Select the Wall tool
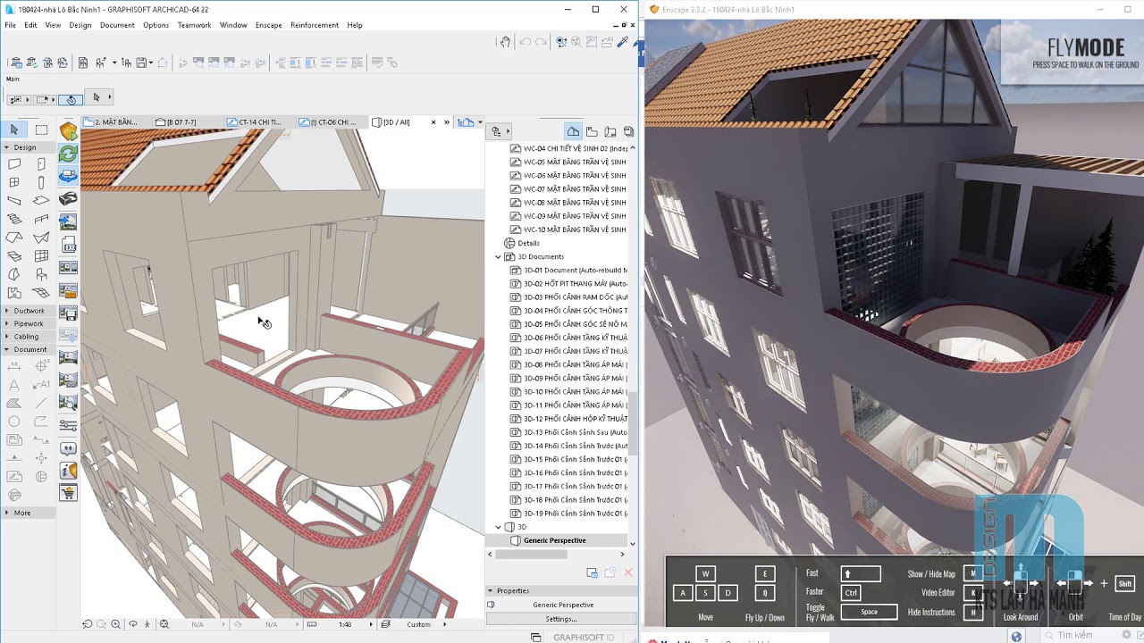The width and height of the screenshot is (1144, 643). click(x=14, y=164)
